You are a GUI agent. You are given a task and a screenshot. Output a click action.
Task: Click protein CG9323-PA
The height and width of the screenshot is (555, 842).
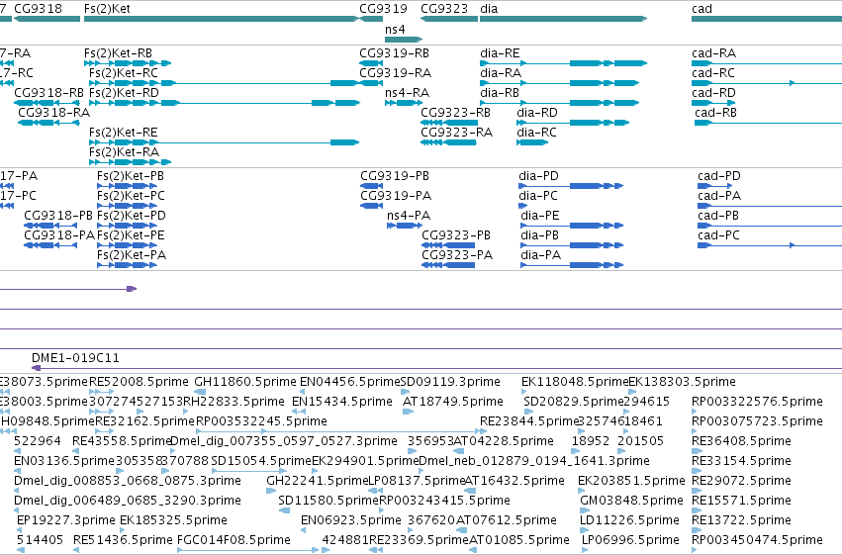click(448, 266)
